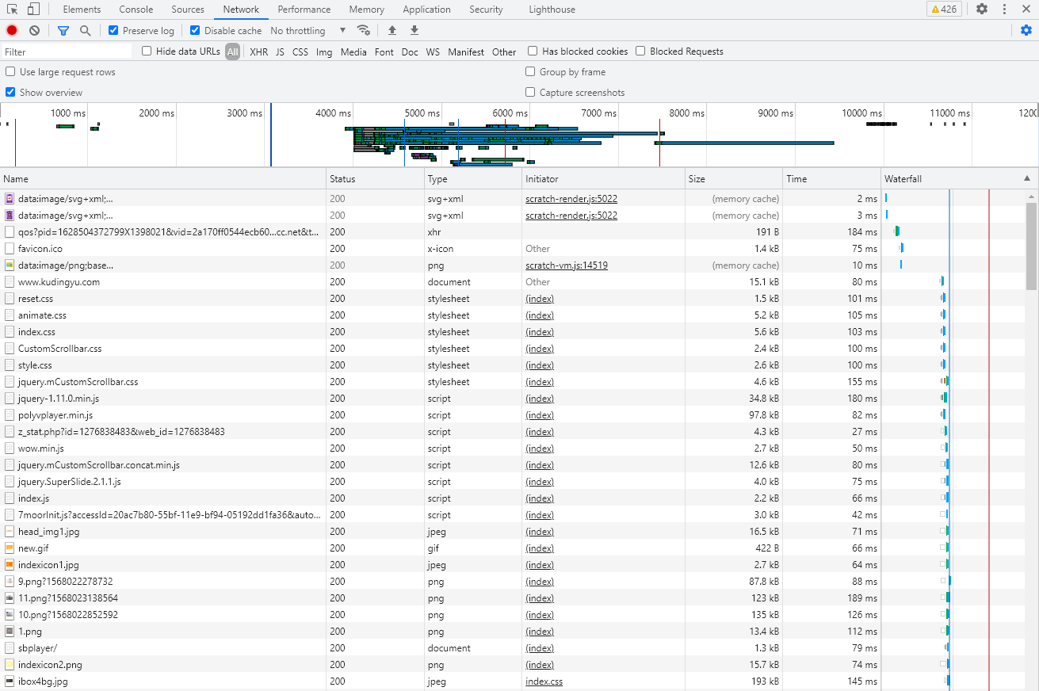Focus the Filter text input
Viewport: 1039px width, 691px height.
[x=67, y=52]
